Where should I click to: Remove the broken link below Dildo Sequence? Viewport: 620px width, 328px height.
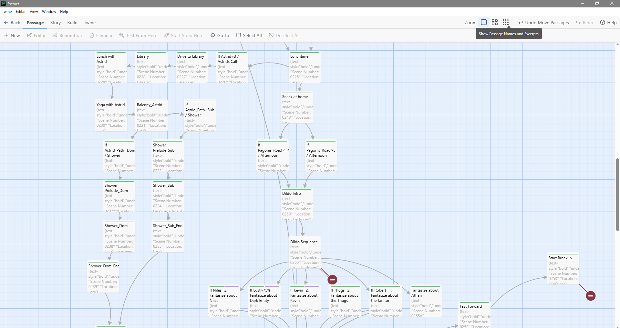[x=332, y=280]
